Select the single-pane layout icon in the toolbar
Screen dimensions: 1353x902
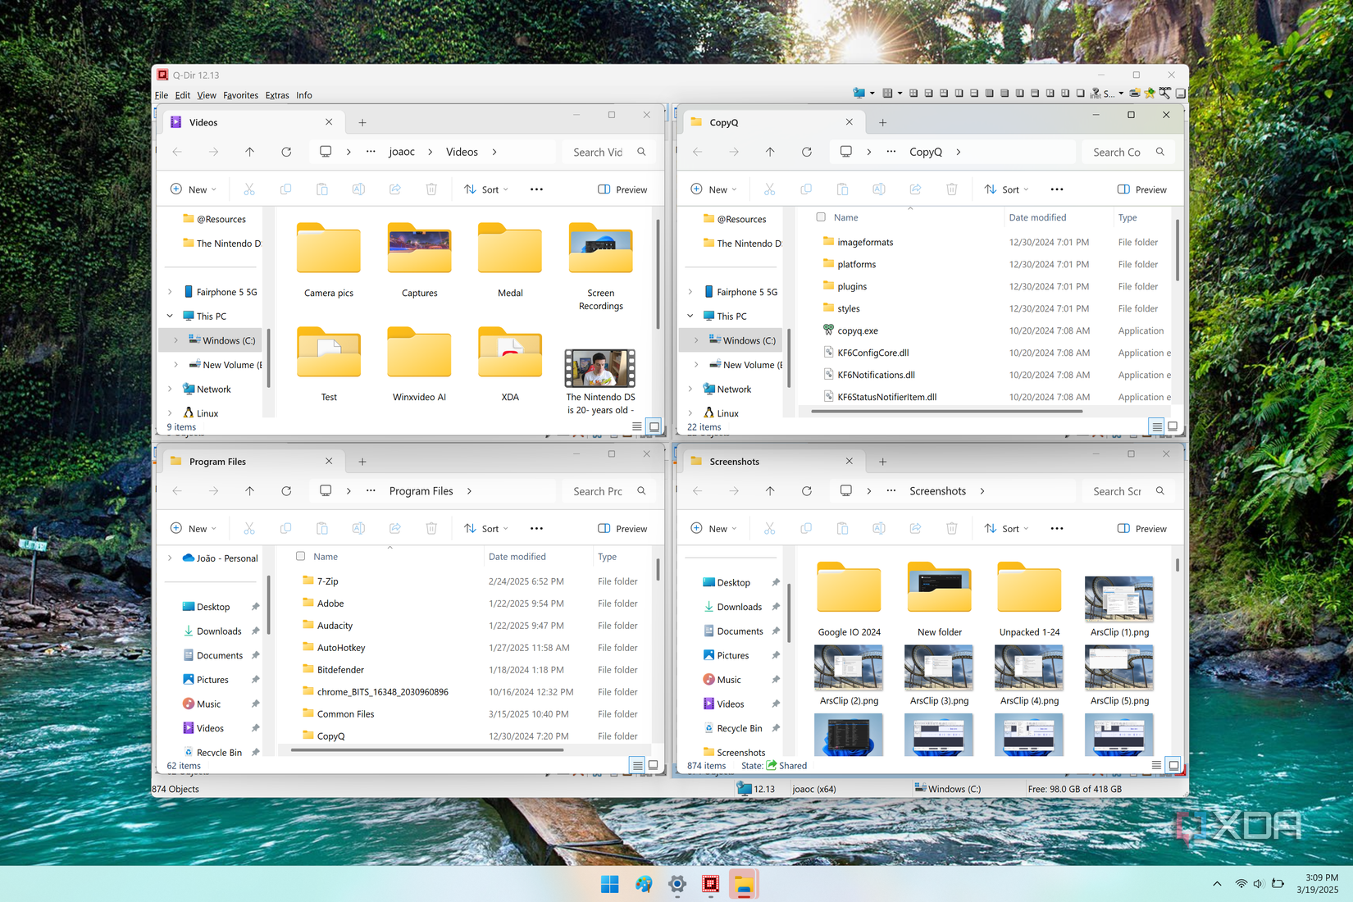[1079, 93]
